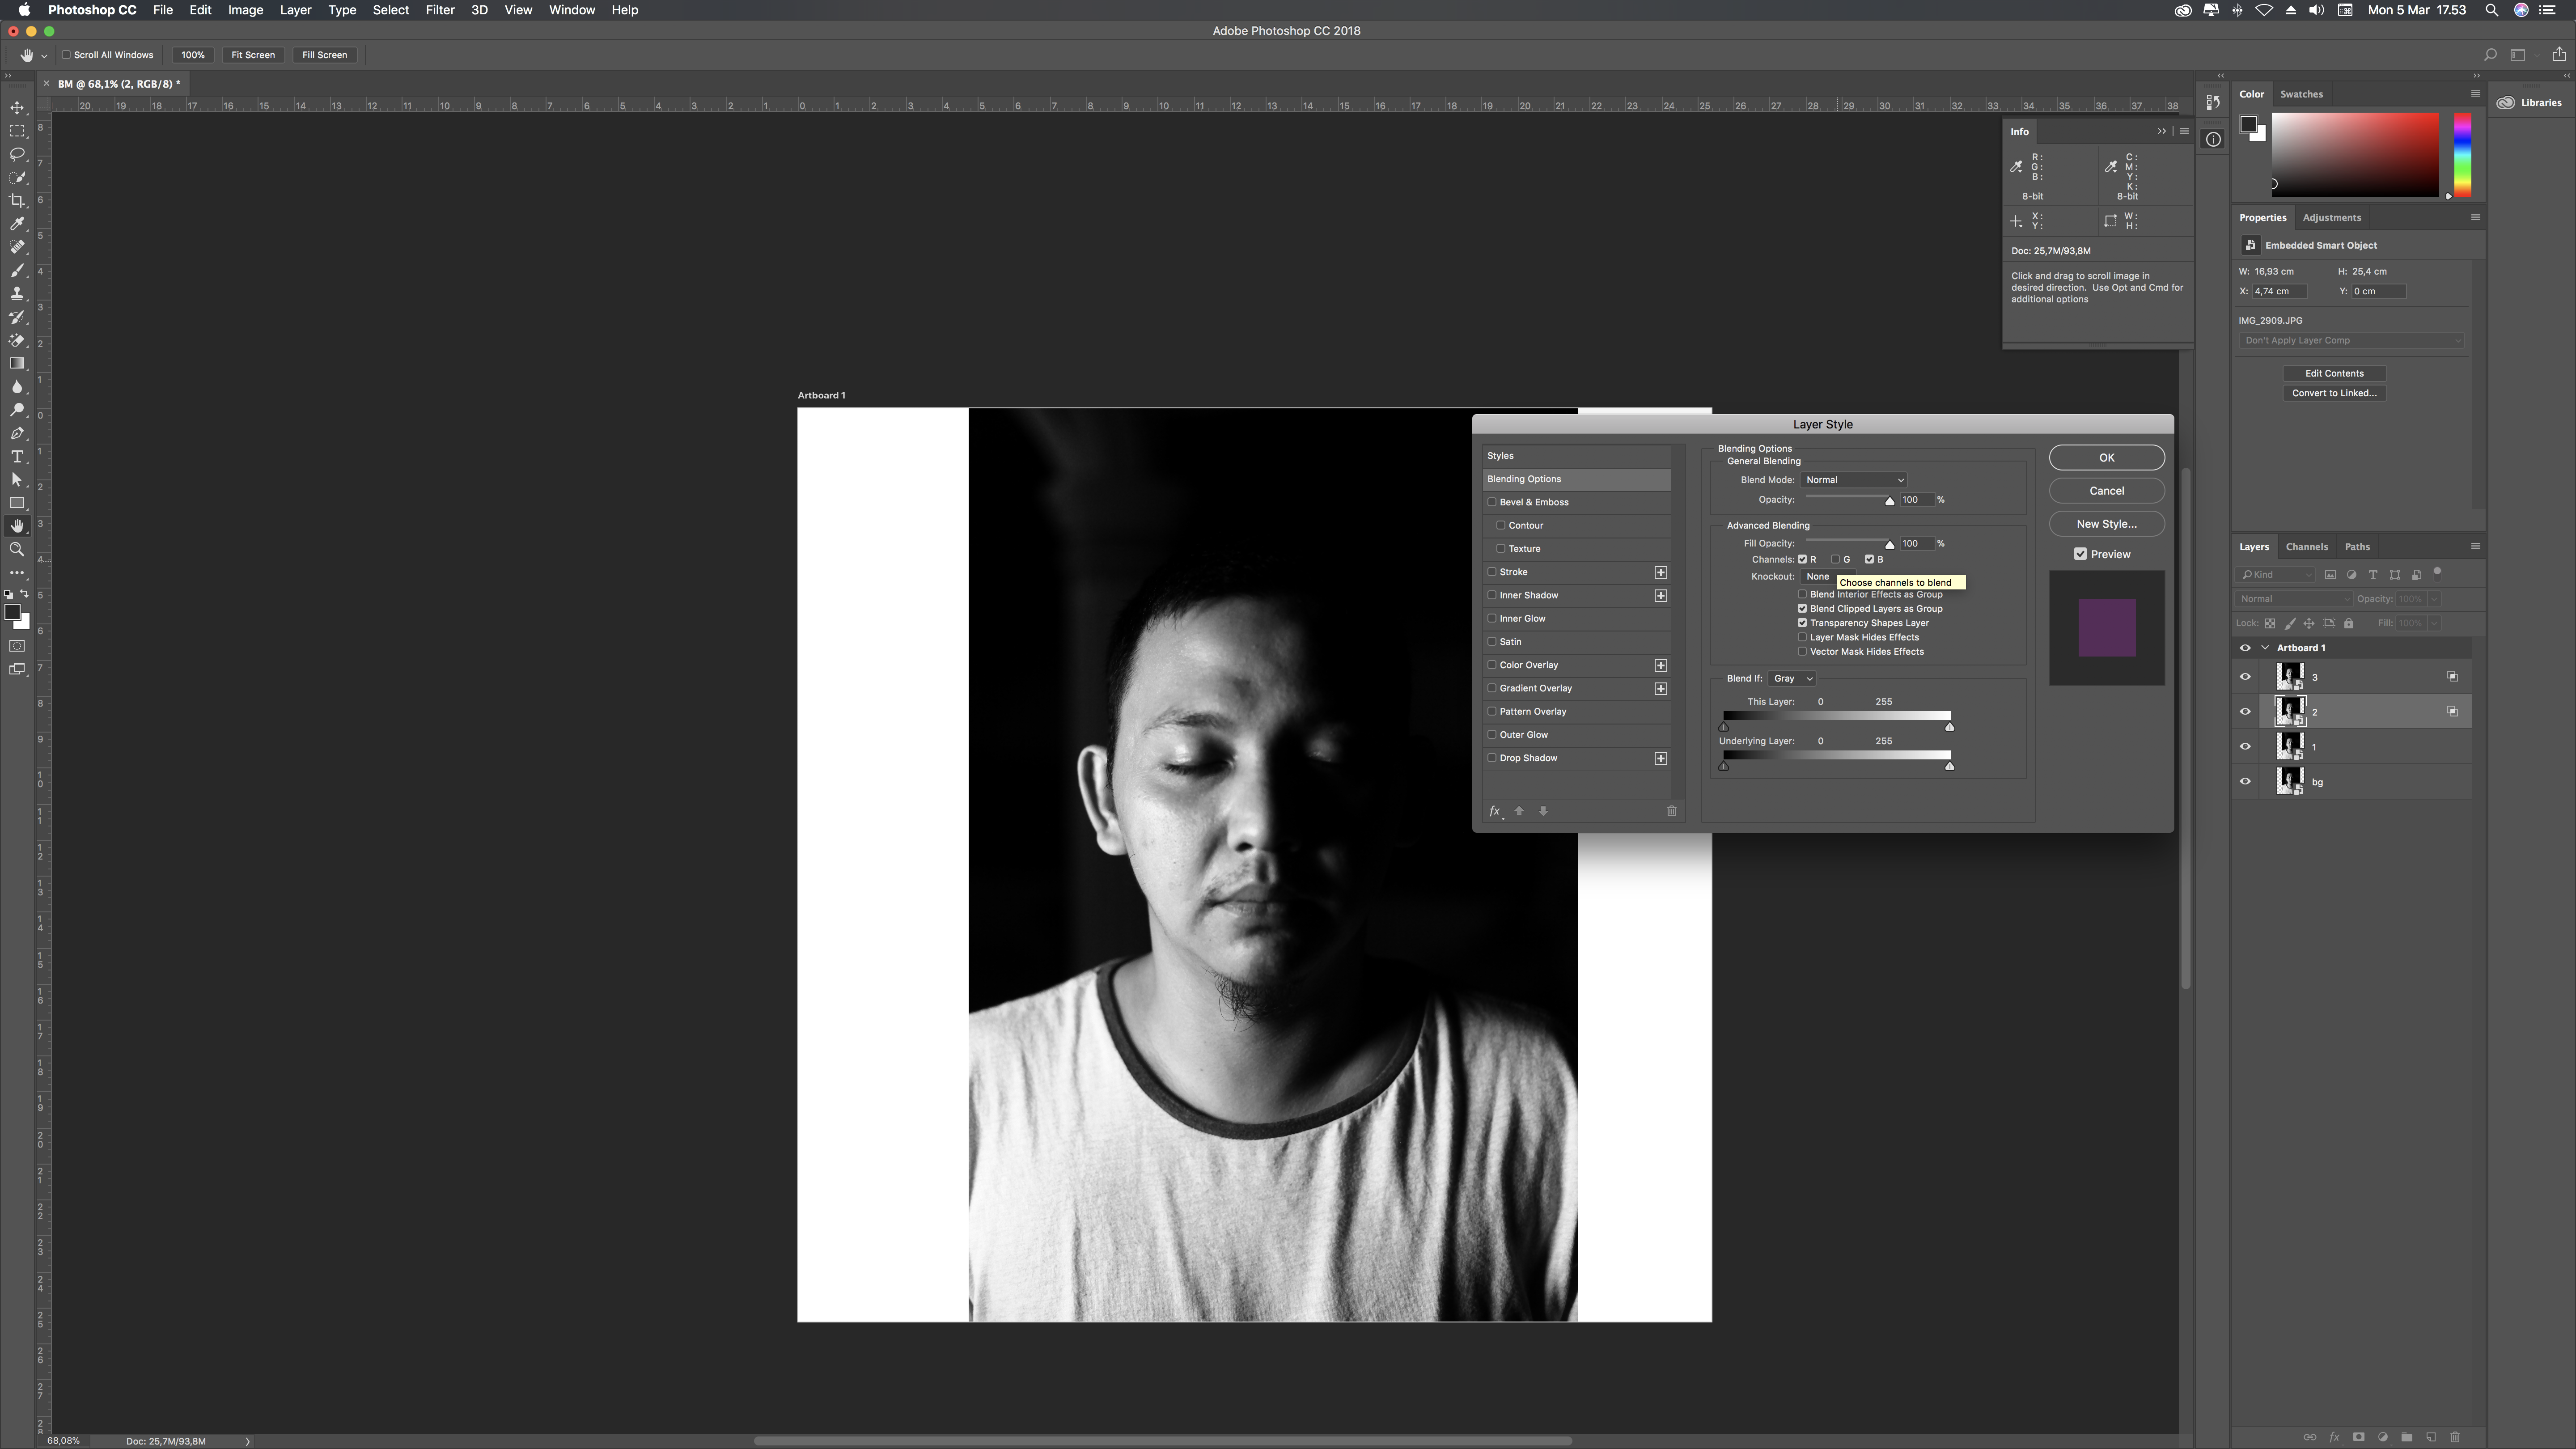Open the Color panel options menu
Screen dimensions: 2576x1449
point(2475,93)
